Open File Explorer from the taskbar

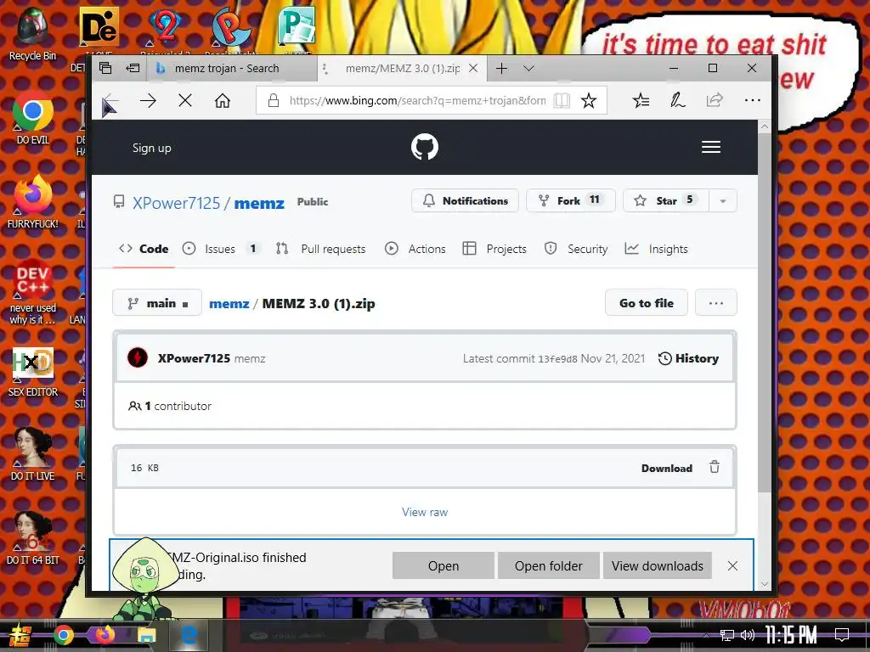point(146,635)
